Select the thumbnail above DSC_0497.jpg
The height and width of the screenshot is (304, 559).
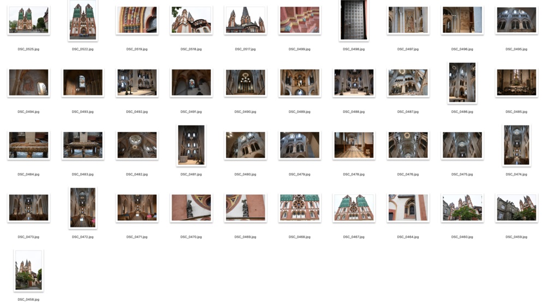point(408,20)
